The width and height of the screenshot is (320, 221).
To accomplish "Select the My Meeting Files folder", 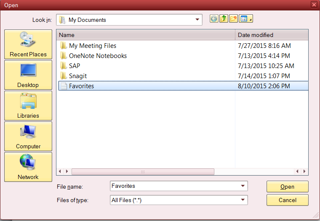I will tap(92, 46).
